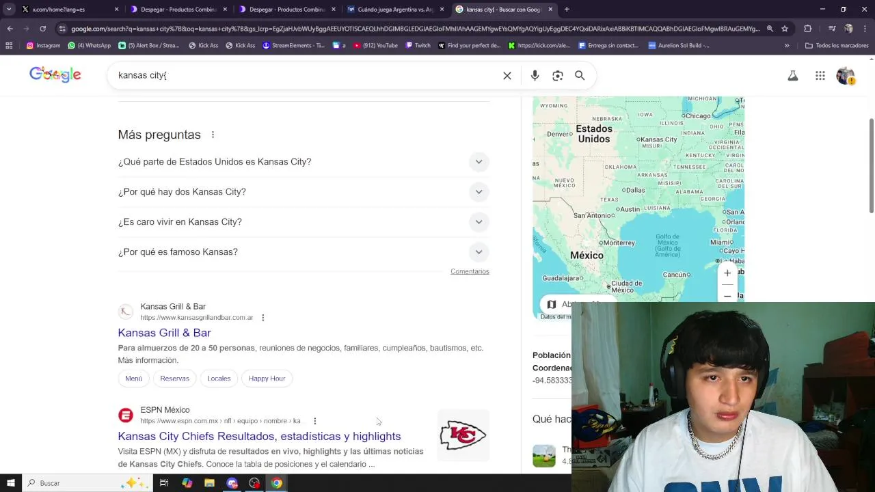This screenshot has height=492, width=875.
Task: Open 'Kansas City Chiefs Resultados, estadísticas y highlights'
Action: coord(259,436)
